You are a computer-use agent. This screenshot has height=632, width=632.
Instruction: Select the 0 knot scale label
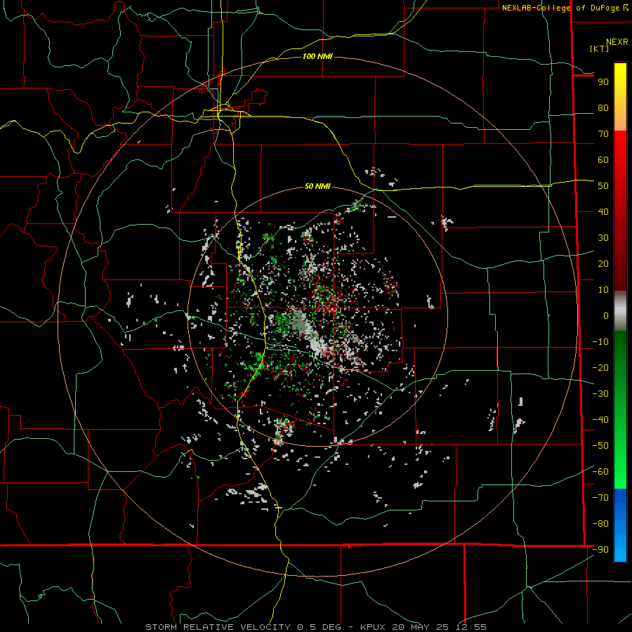tap(606, 316)
